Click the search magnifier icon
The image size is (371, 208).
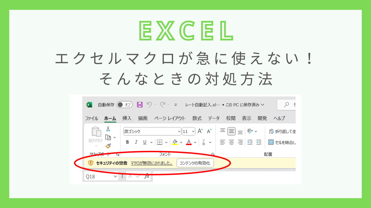point(287,105)
